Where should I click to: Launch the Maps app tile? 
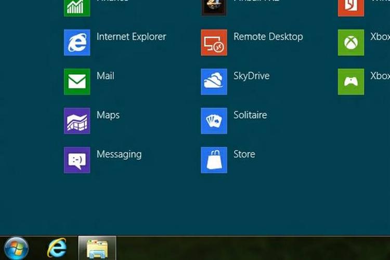[77, 121]
